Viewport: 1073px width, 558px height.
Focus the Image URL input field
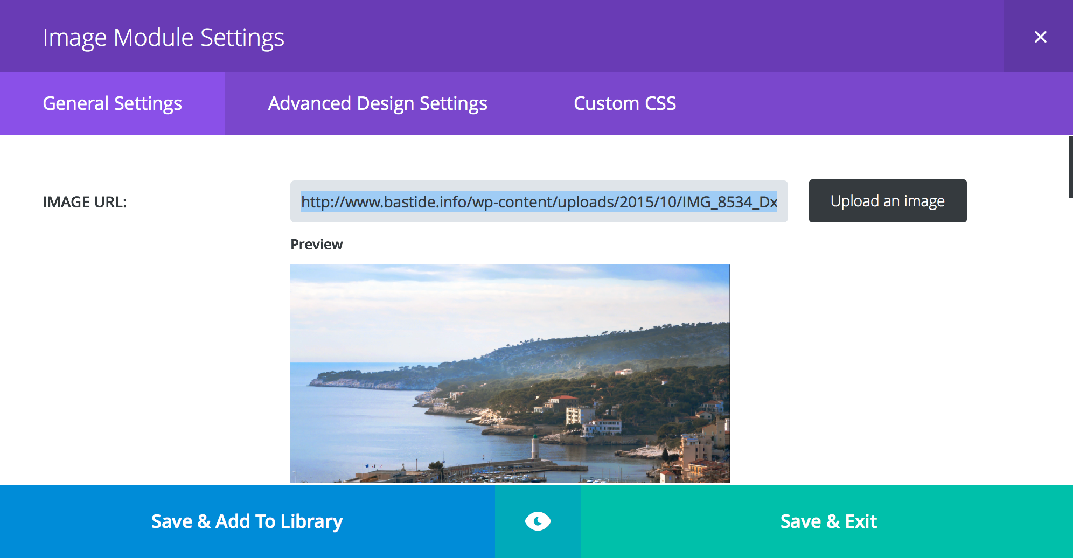(x=539, y=201)
